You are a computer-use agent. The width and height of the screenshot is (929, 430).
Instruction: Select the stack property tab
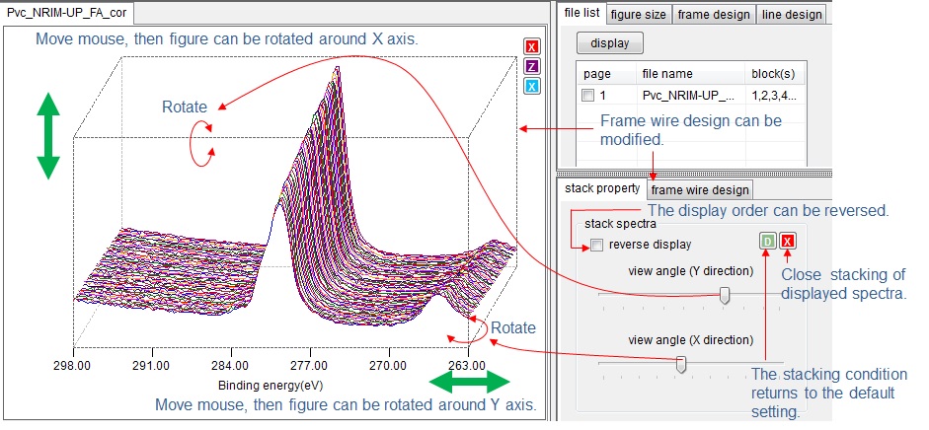pyautogui.click(x=601, y=188)
